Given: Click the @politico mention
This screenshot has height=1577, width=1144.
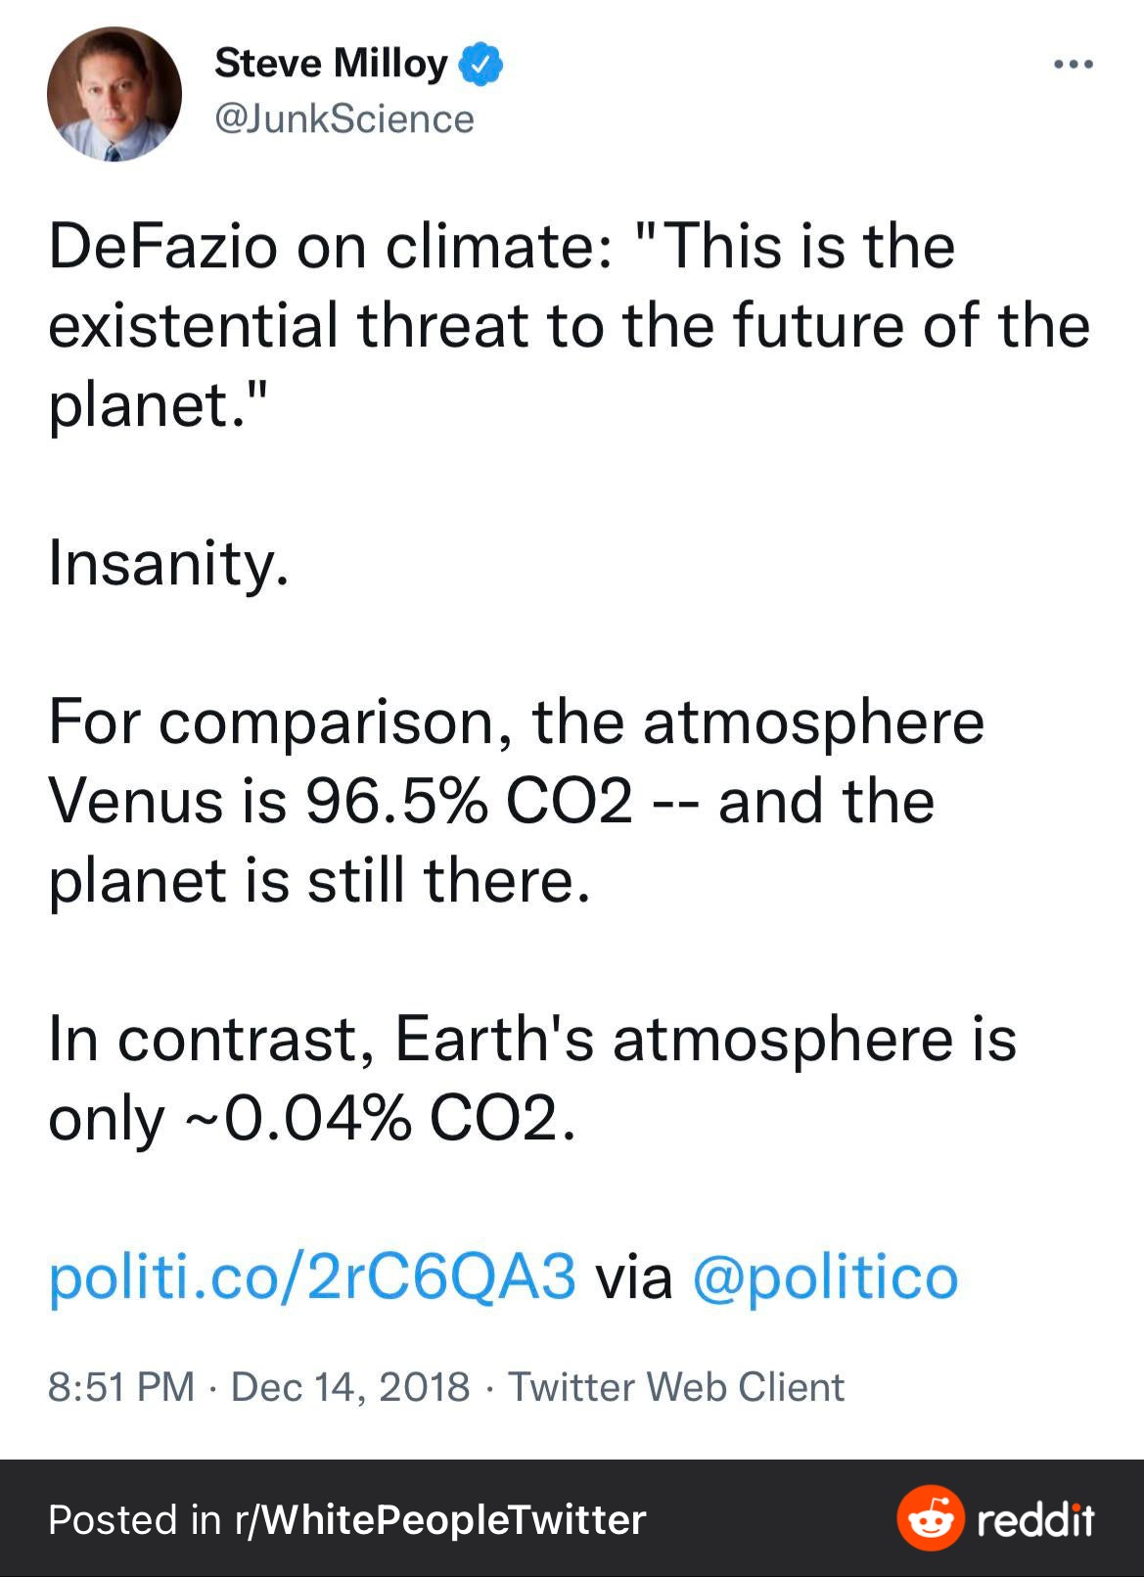Looking at the screenshot, I should [x=825, y=1276].
